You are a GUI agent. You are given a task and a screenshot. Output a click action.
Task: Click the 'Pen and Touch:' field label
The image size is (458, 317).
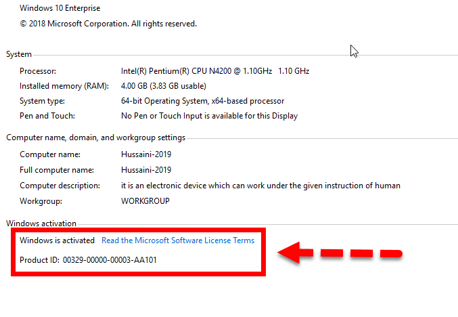(47, 116)
